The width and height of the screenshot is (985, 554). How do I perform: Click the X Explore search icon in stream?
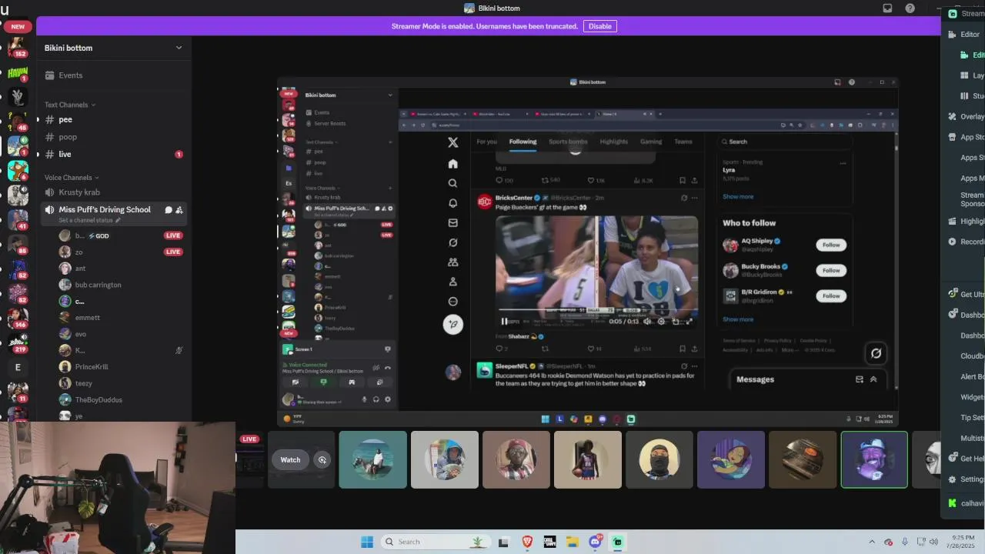pyautogui.click(x=453, y=183)
